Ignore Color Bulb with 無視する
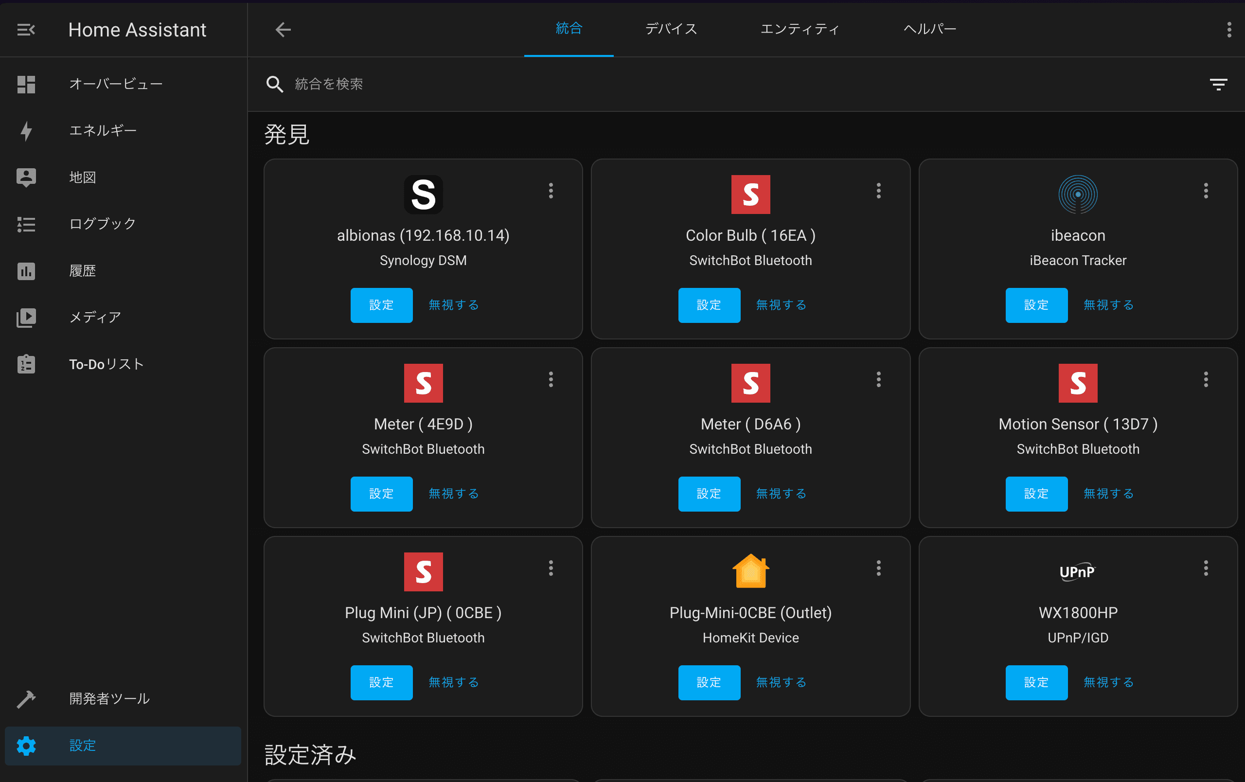This screenshot has height=782, width=1245. pyautogui.click(x=781, y=305)
